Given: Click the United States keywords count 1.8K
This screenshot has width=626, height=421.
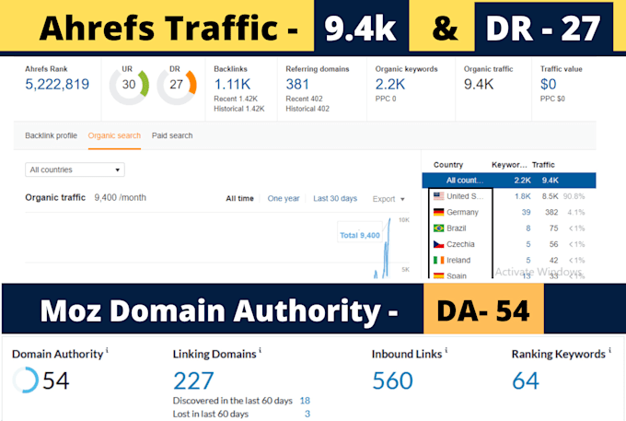Looking at the screenshot, I should pos(523,196).
